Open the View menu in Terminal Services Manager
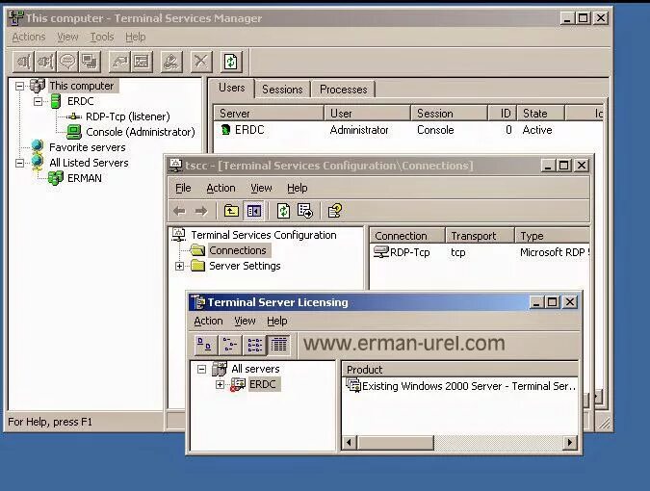Image resolution: width=650 pixels, height=491 pixels. click(67, 37)
